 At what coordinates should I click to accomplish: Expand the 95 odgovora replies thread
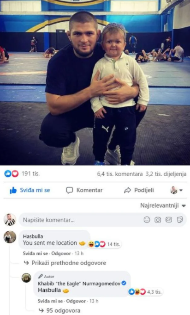63,310
